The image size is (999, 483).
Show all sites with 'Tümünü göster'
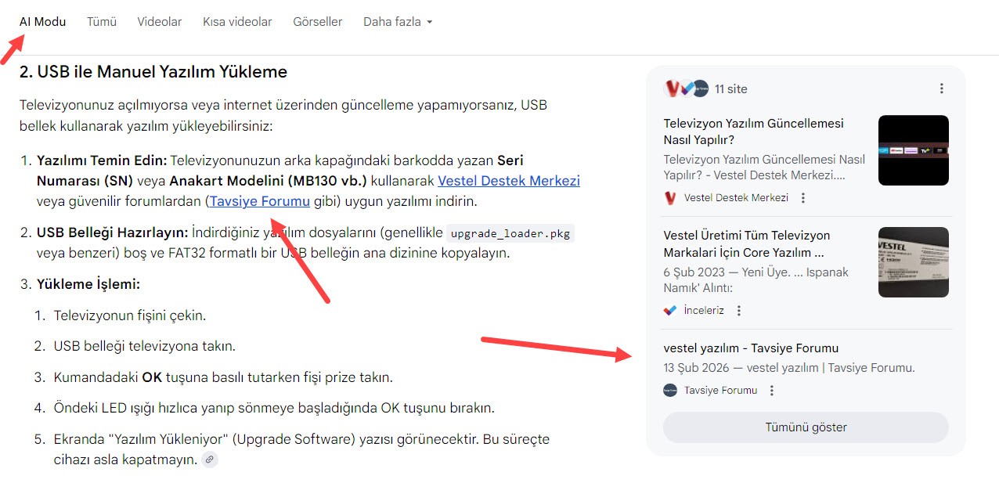[x=806, y=427]
